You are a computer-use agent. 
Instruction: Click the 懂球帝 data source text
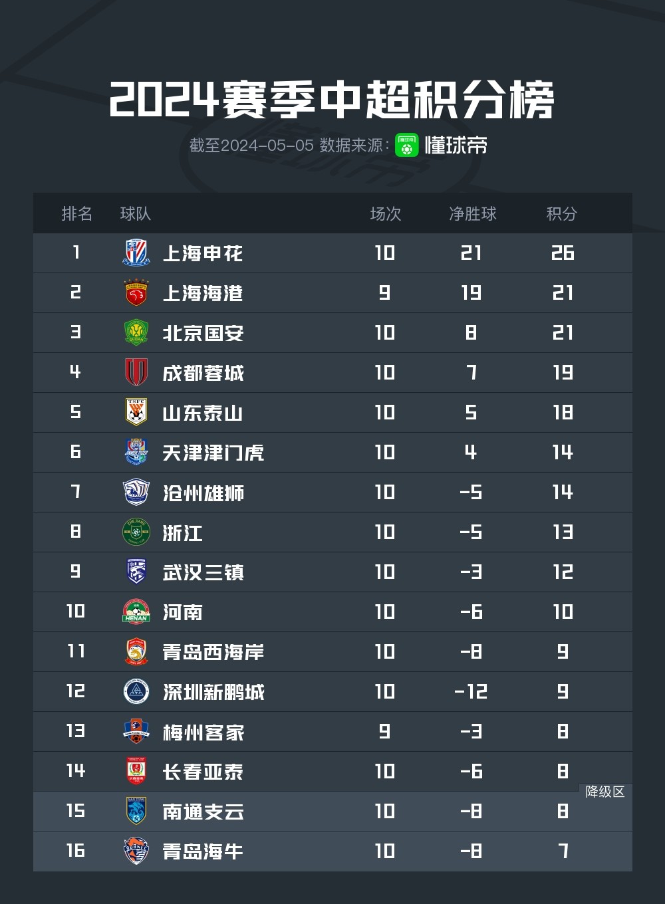(456, 146)
